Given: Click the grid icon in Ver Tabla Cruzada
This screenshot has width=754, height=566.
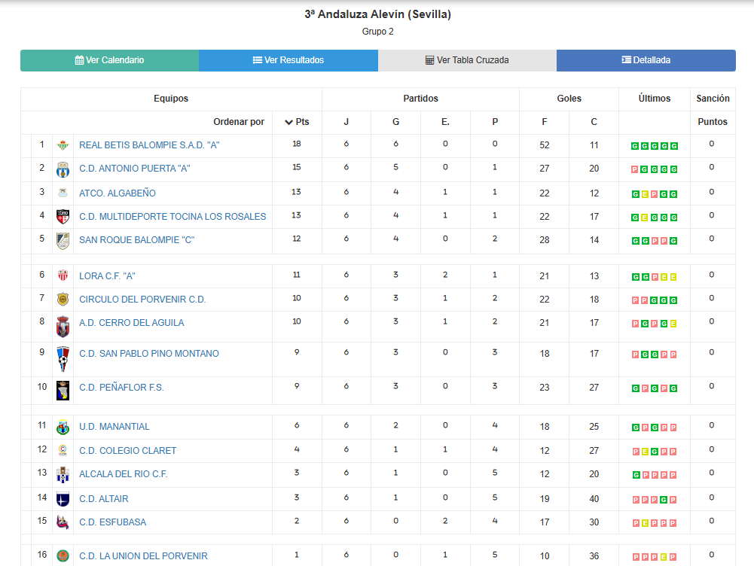Looking at the screenshot, I should (429, 60).
